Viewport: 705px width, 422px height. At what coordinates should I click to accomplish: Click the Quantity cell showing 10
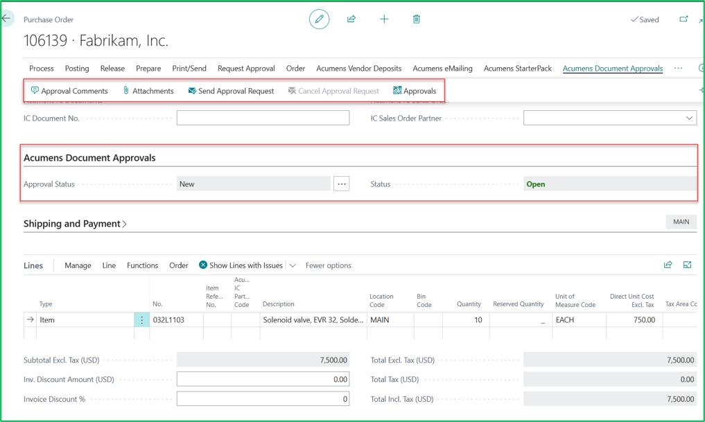tap(465, 320)
